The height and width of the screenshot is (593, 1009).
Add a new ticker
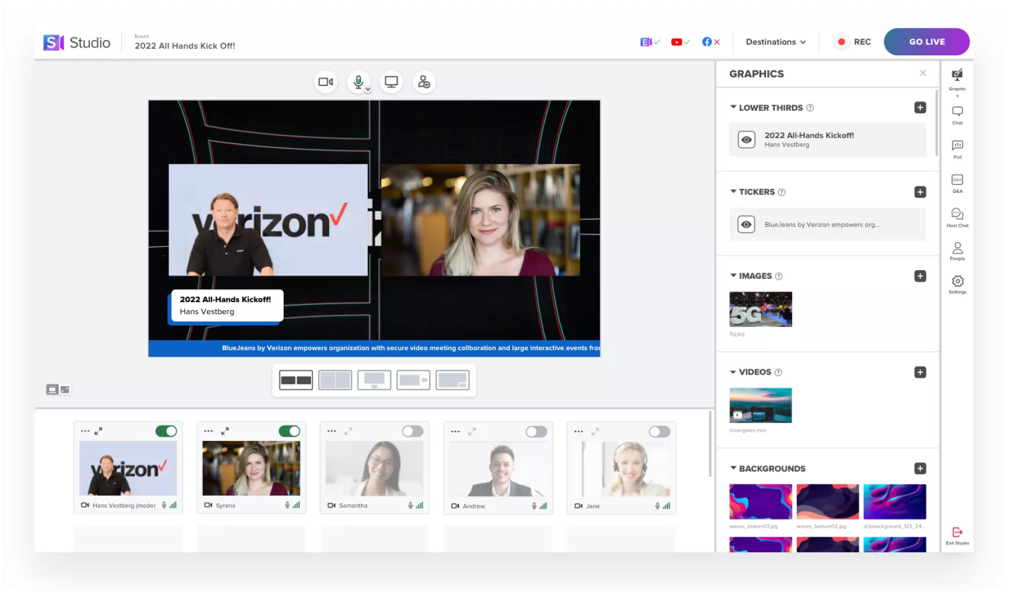[x=919, y=192]
